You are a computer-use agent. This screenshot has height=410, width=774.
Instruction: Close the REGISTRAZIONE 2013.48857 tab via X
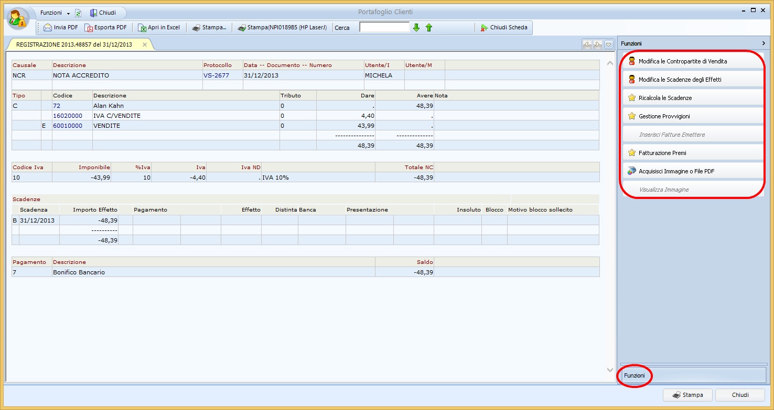(x=145, y=45)
